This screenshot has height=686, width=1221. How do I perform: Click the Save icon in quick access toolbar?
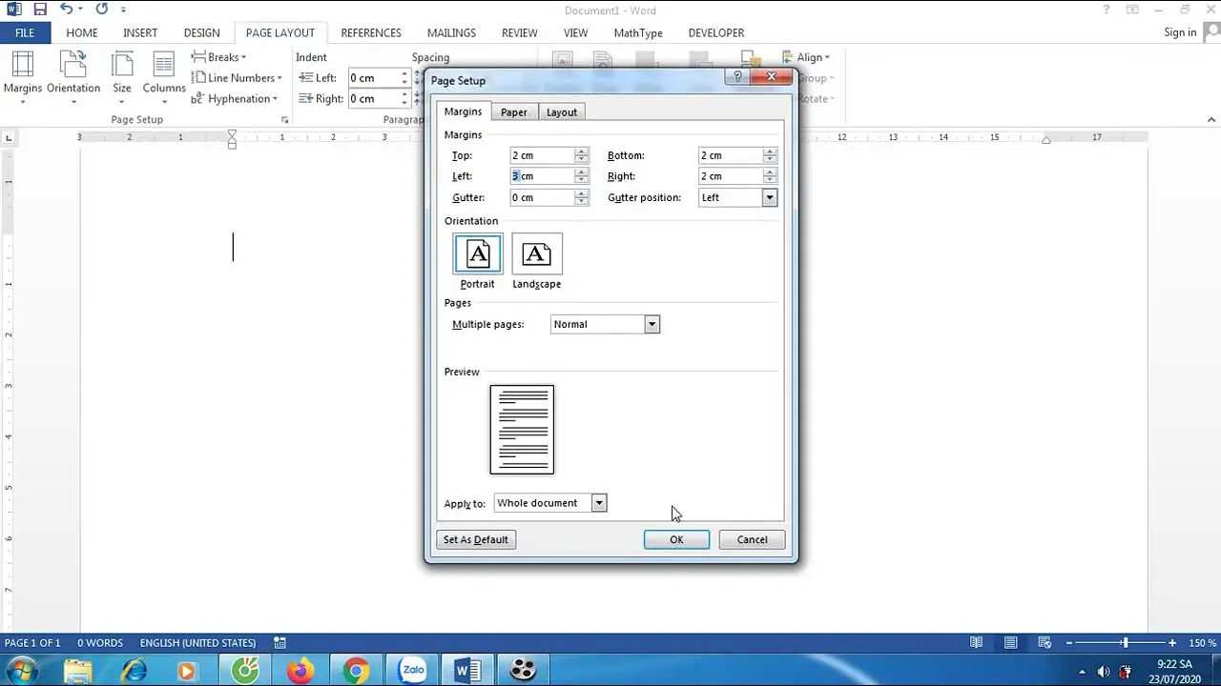tap(40, 10)
